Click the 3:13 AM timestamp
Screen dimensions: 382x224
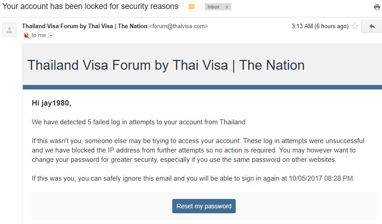coord(320,26)
